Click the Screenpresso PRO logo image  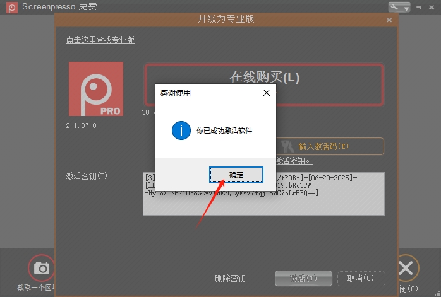coord(95,89)
